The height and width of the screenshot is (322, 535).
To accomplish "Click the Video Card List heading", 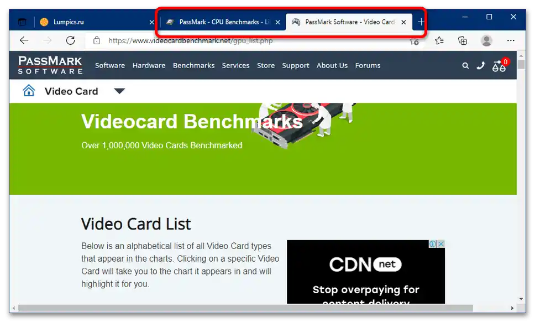I will (136, 224).
